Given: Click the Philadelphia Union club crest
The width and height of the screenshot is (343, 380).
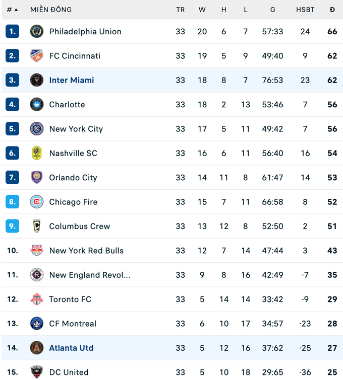Looking at the screenshot, I should tap(37, 31).
